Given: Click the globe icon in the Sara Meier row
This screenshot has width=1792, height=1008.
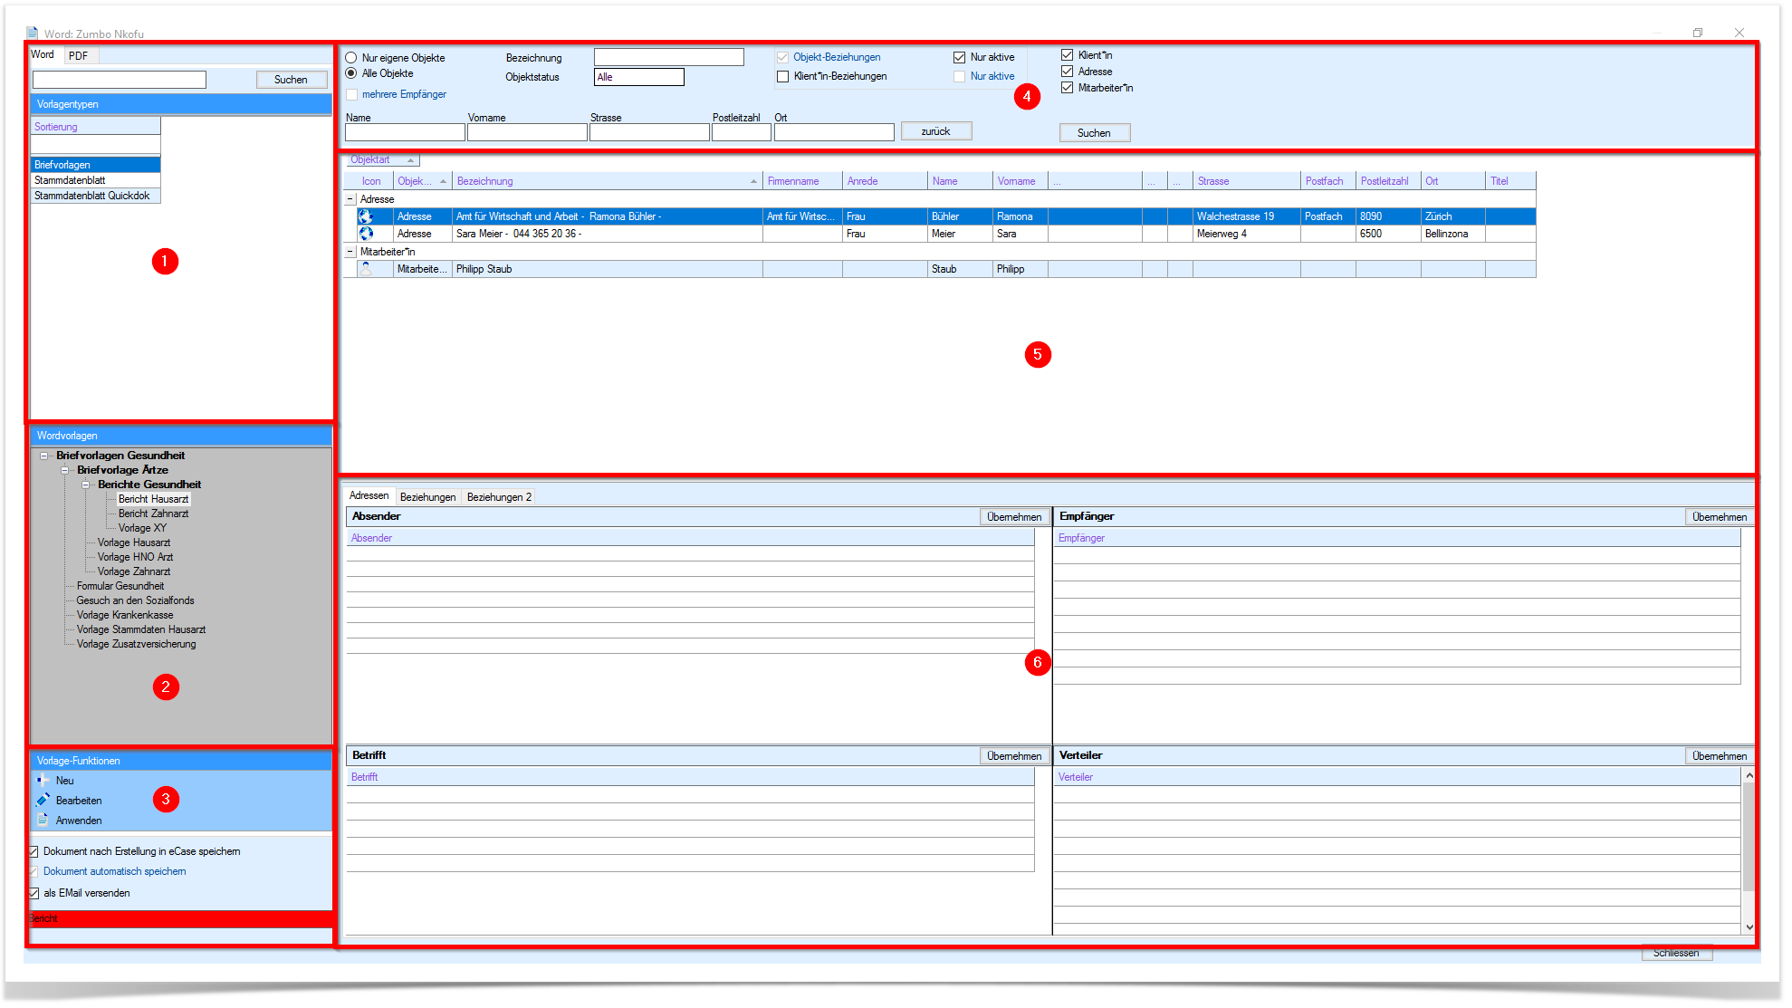Looking at the screenshot, I should 366,234.
